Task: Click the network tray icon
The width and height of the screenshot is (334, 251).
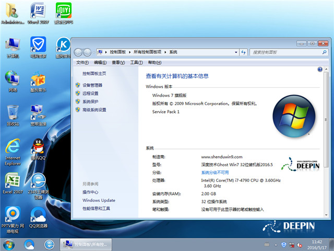Action: 292,245
